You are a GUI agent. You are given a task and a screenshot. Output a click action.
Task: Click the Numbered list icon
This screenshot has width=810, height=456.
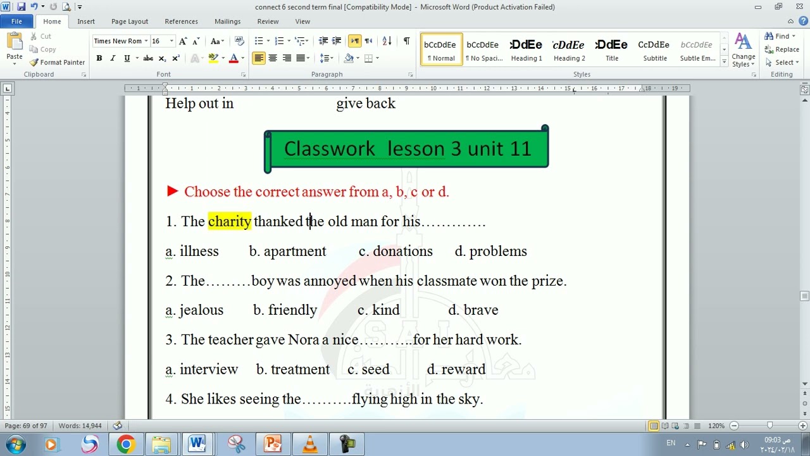pos(279,41)
